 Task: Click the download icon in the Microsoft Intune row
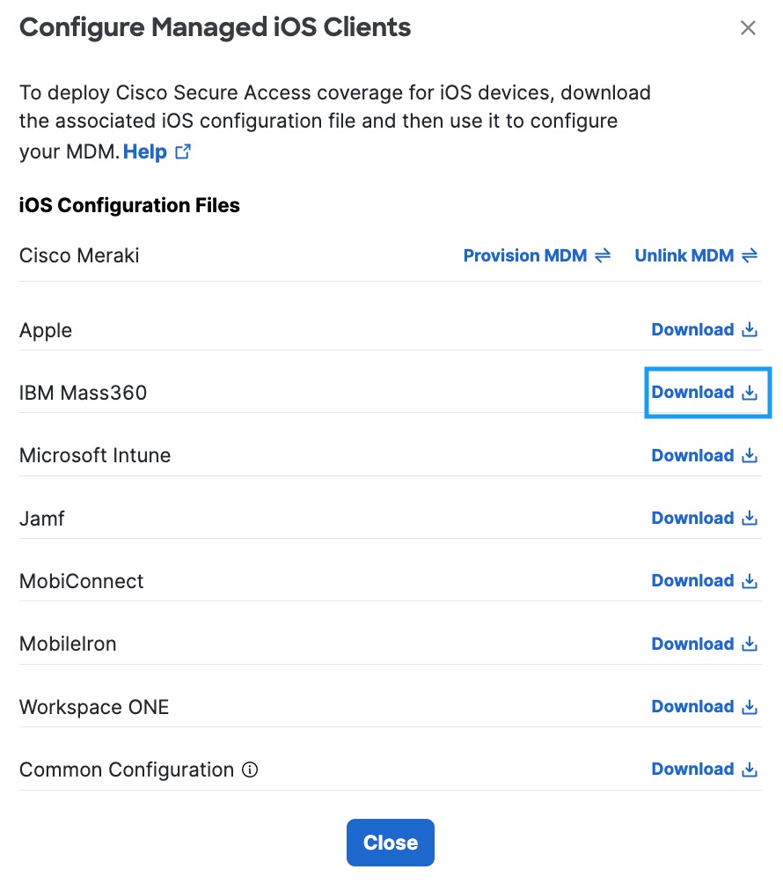click(x=750, y=455)
